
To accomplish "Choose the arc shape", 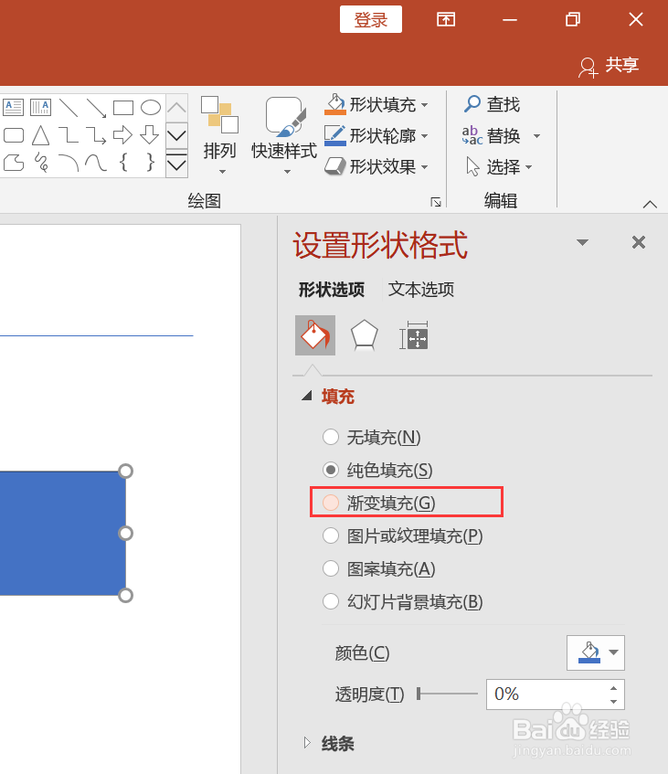I will [69, 163].
